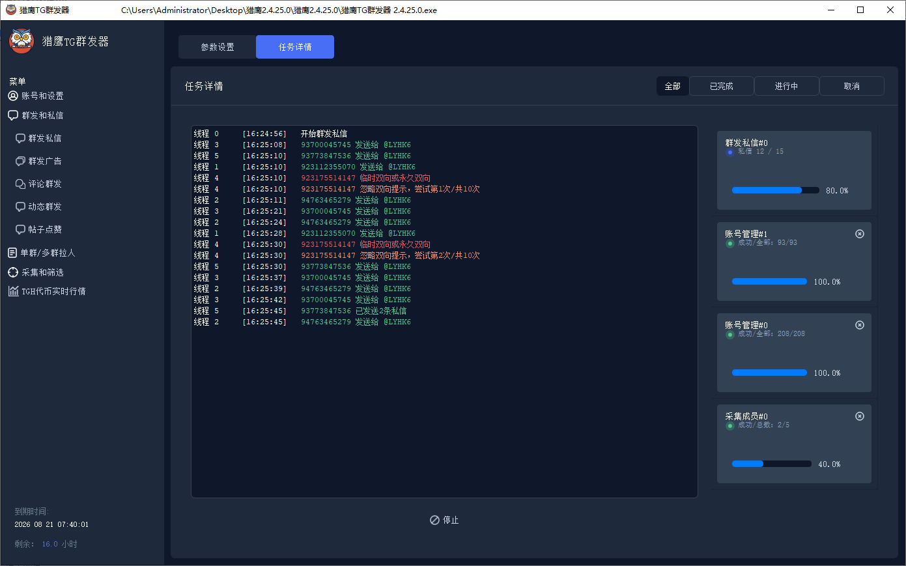Screen dimensions: 906x566
Task: Click log timestamp [16:25:08]
Action: pyautogui.click(x=264, y=145)
